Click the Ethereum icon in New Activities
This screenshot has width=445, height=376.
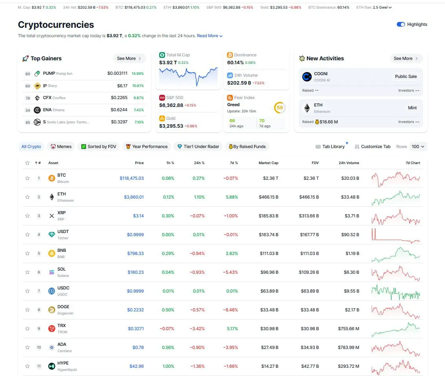307,108
